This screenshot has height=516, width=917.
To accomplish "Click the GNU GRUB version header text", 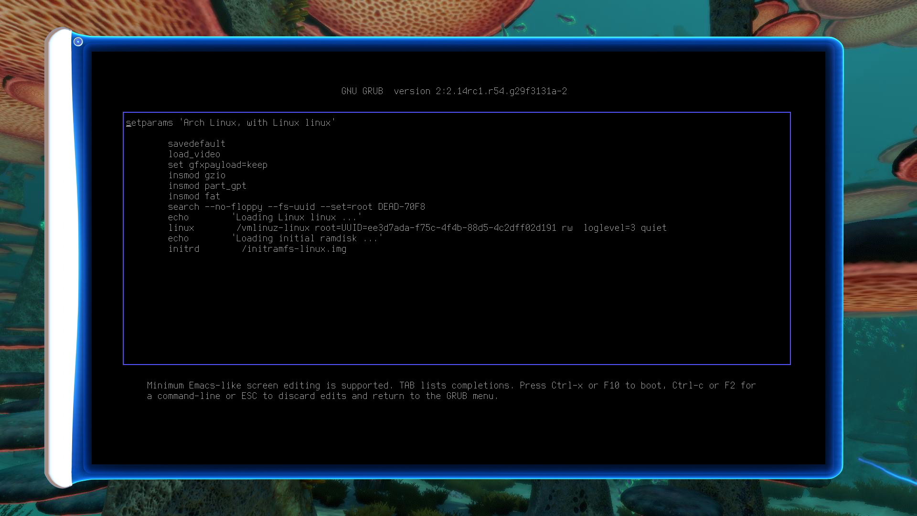I will tap(454, 91).
